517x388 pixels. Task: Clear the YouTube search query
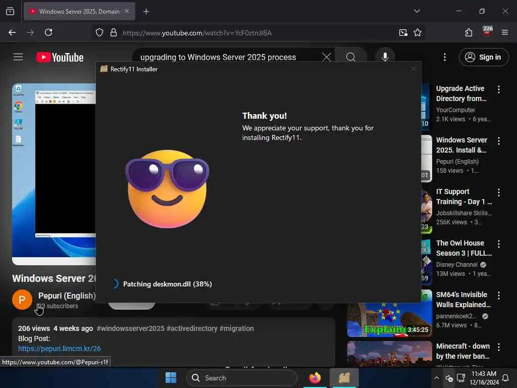click(x=327, y=57)
